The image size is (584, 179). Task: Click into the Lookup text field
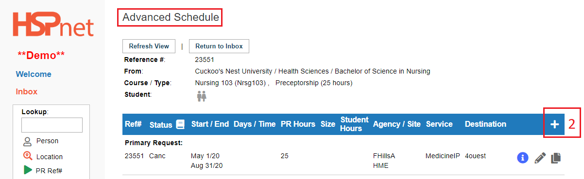coord(52,125)
